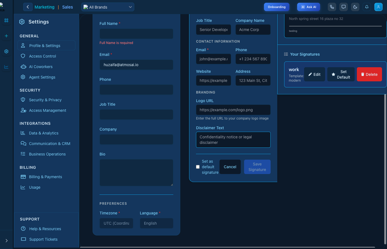Expand the left rail with bottom chevron
This screenshot has width=387, height=249.
click(x=6, y=241)
